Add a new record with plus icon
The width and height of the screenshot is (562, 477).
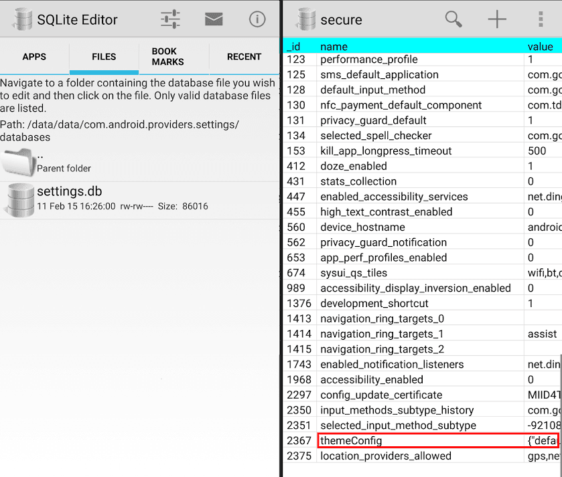point(497,19)
